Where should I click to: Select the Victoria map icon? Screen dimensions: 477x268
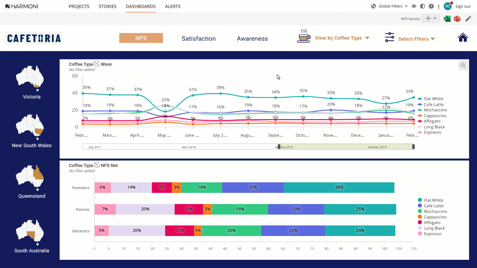(31, 78)
